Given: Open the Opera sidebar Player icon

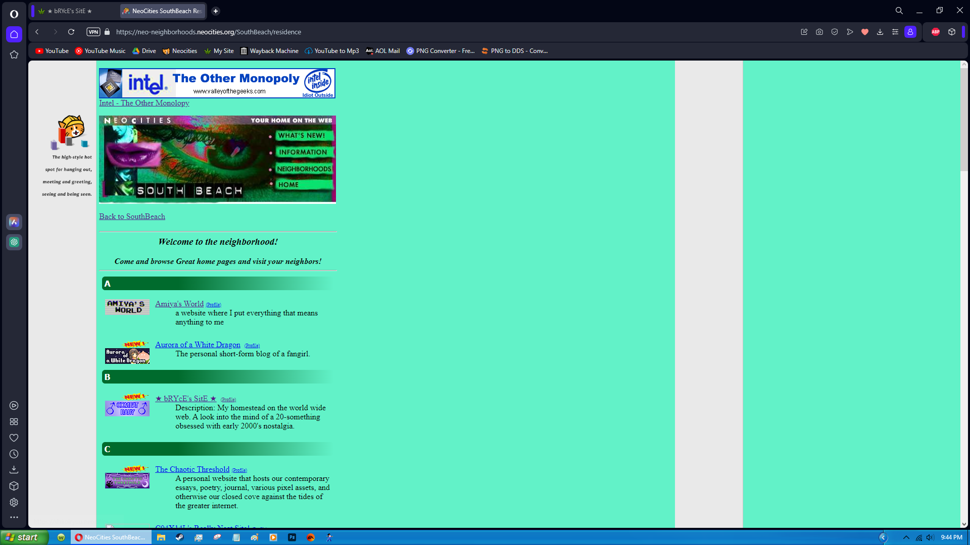Looking at the screenshot, I should click(x=14, y=406).
